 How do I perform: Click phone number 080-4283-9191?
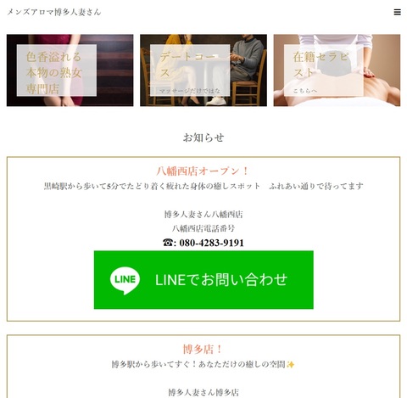[211, 243]
